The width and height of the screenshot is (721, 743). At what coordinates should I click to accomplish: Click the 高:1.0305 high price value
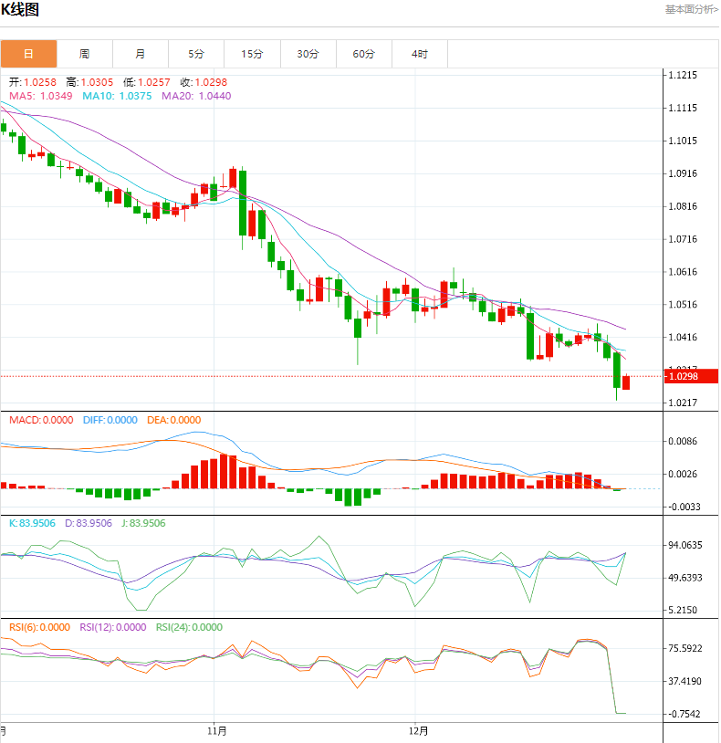(89, 82)
